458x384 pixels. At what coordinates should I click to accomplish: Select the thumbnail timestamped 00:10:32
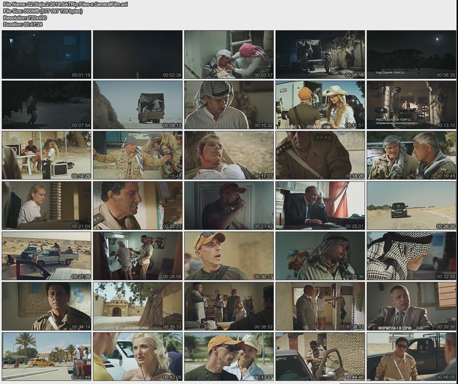229,105
